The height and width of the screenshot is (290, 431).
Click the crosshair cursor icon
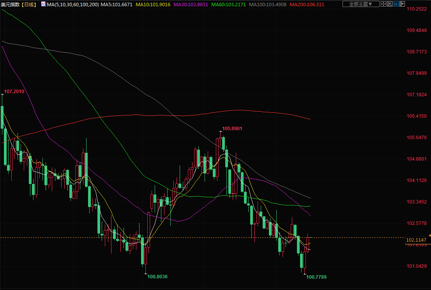[384, 4]
